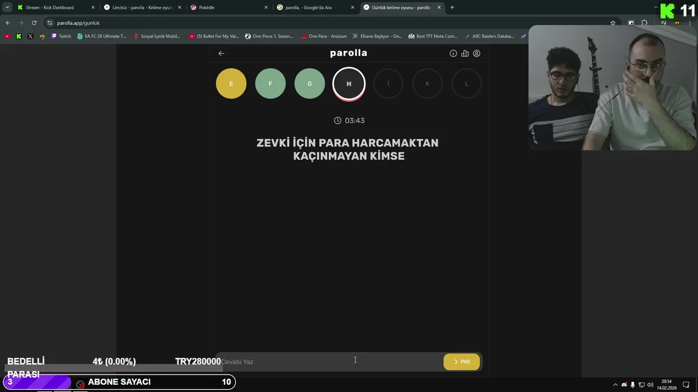The width and height of the screenshot is (698, 392).
Task: Bookmark this page with the star icon
Action: coord(613,23)
